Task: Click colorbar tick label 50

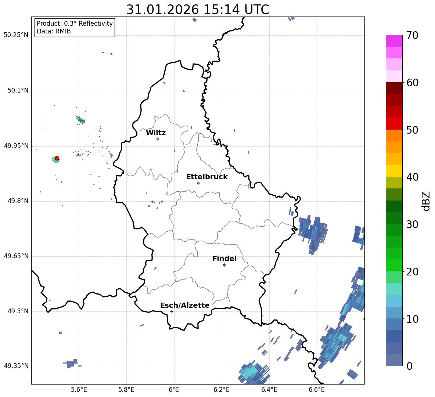Action: click(412, 130)
